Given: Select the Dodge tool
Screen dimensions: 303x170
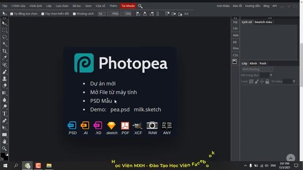Looking at the screenshot, I should click(x=4, y=107).
